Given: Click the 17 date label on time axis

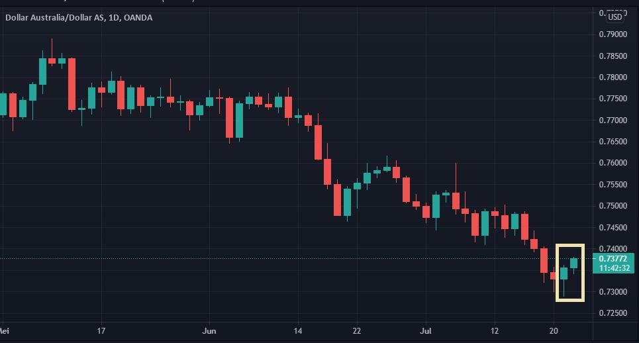Looking at the screenshot, I should [x=101, y=330].
